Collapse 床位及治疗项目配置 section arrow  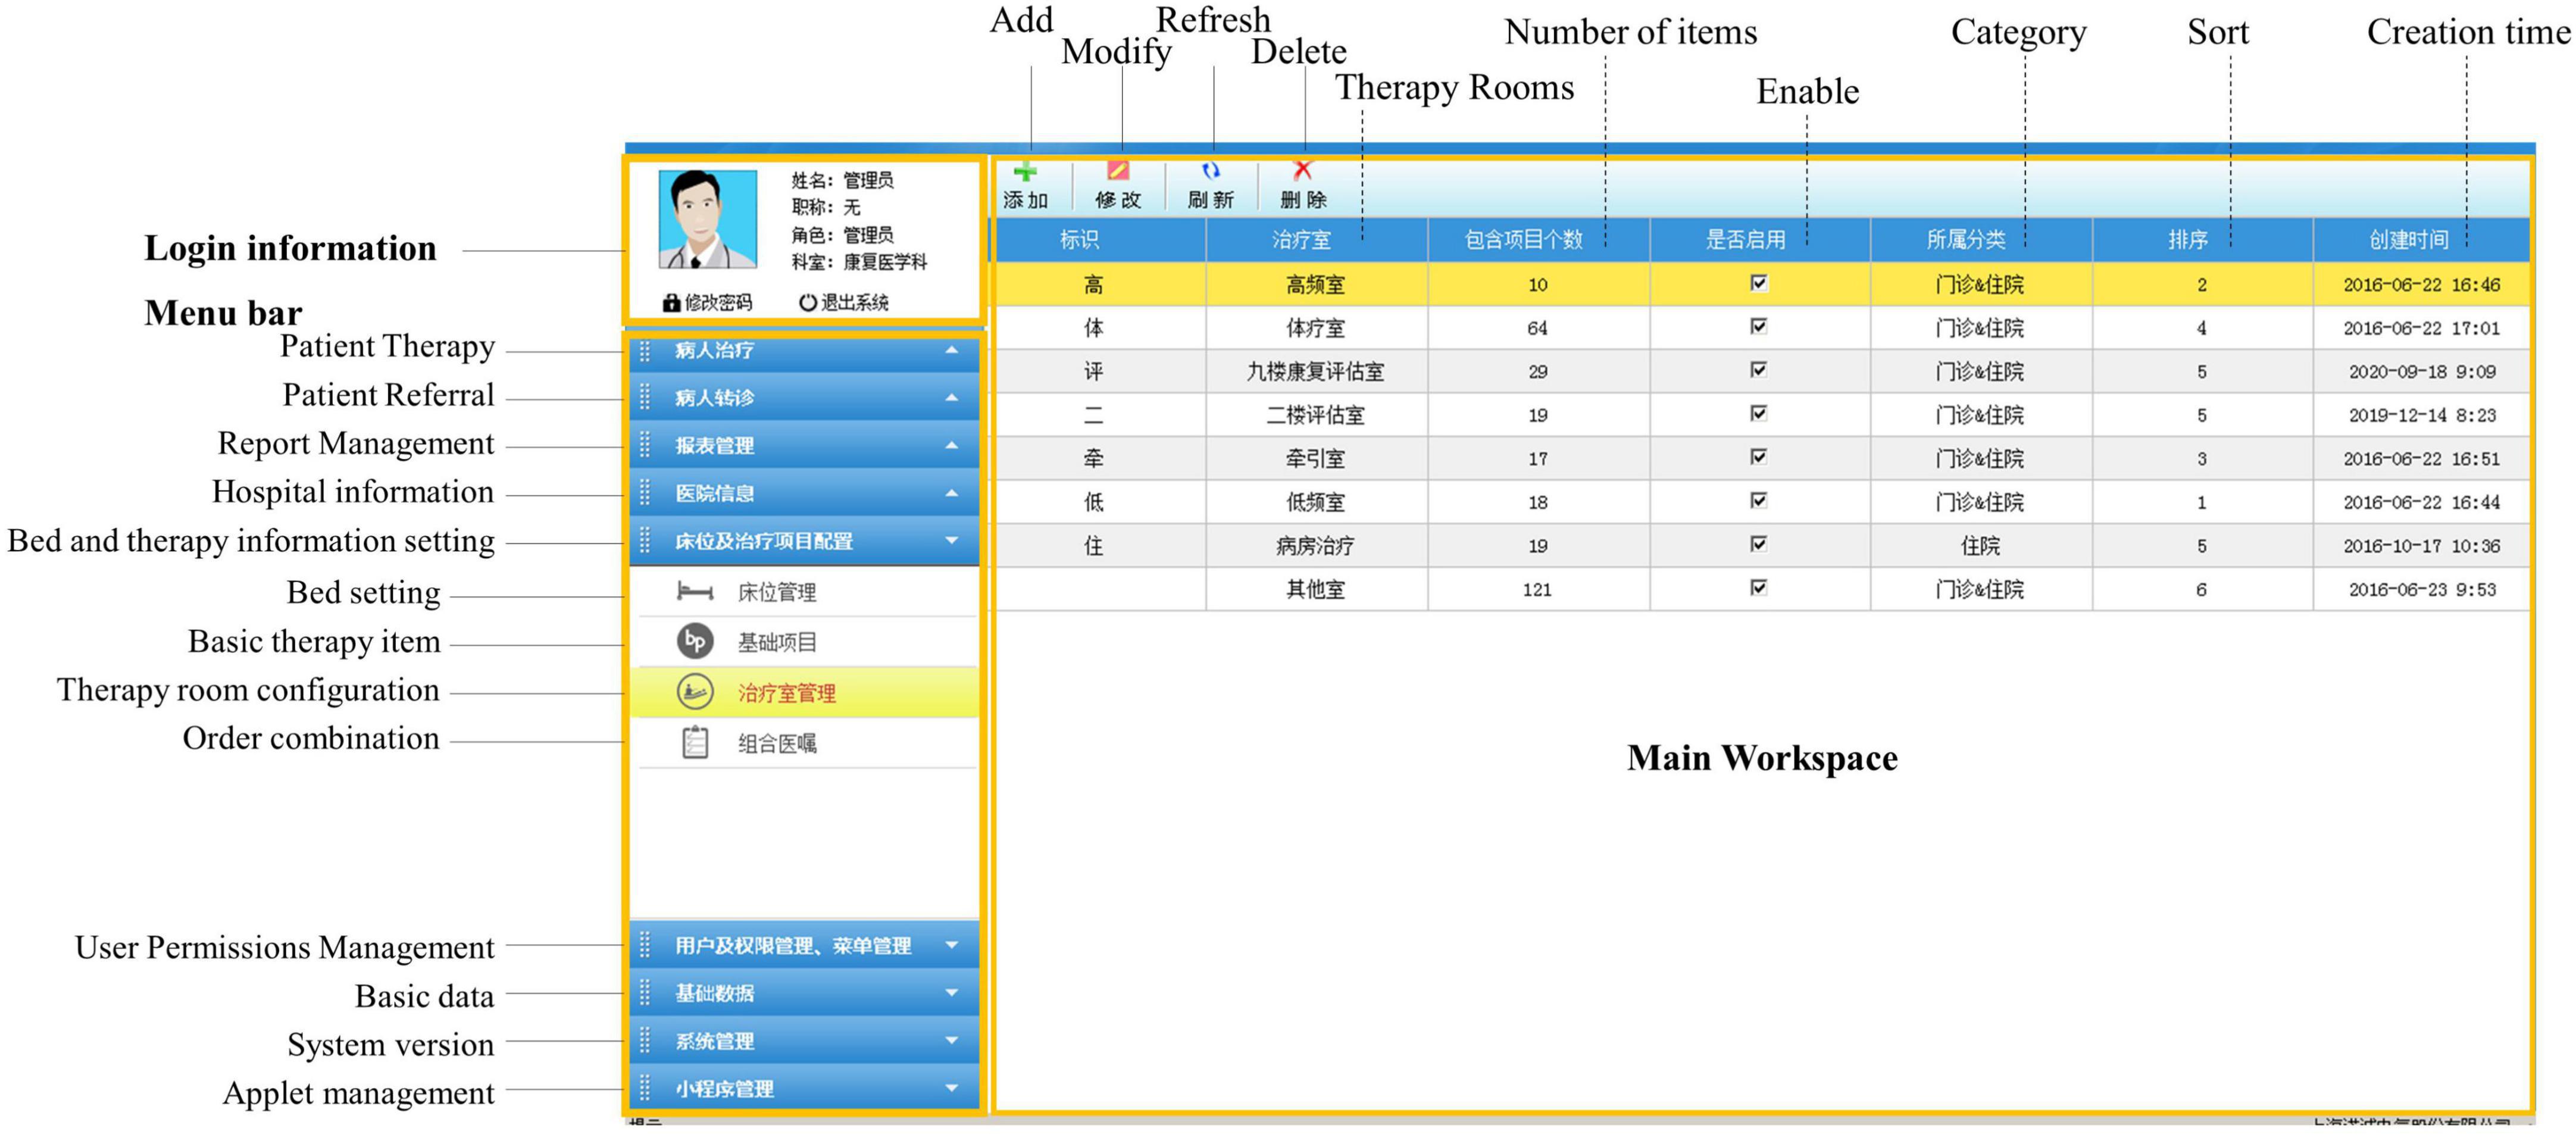coord(951,541)
